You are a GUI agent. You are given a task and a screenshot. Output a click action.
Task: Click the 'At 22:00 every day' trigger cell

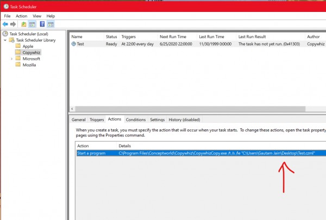(x=137, y=44)
